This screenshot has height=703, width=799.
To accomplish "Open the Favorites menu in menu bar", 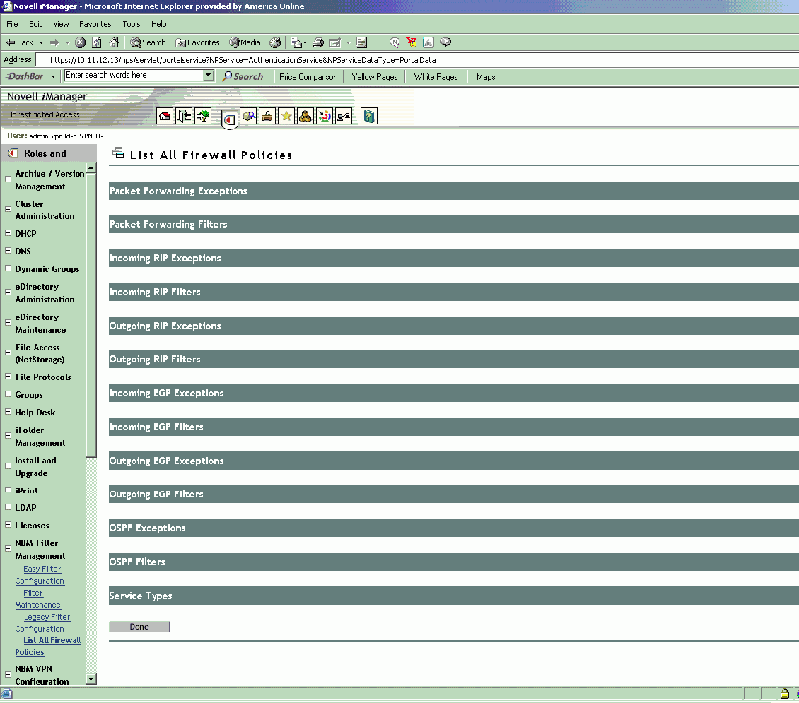I will (x=95, y=24).
